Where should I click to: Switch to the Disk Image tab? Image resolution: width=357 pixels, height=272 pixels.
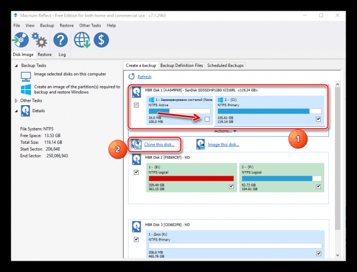pos(23,55)
